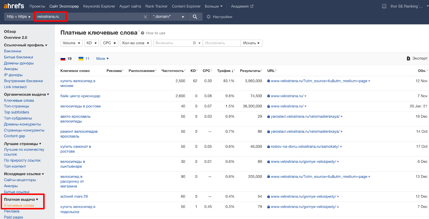
Task: Open external link icon next to Академия
Action: click(x=252, y=6)
